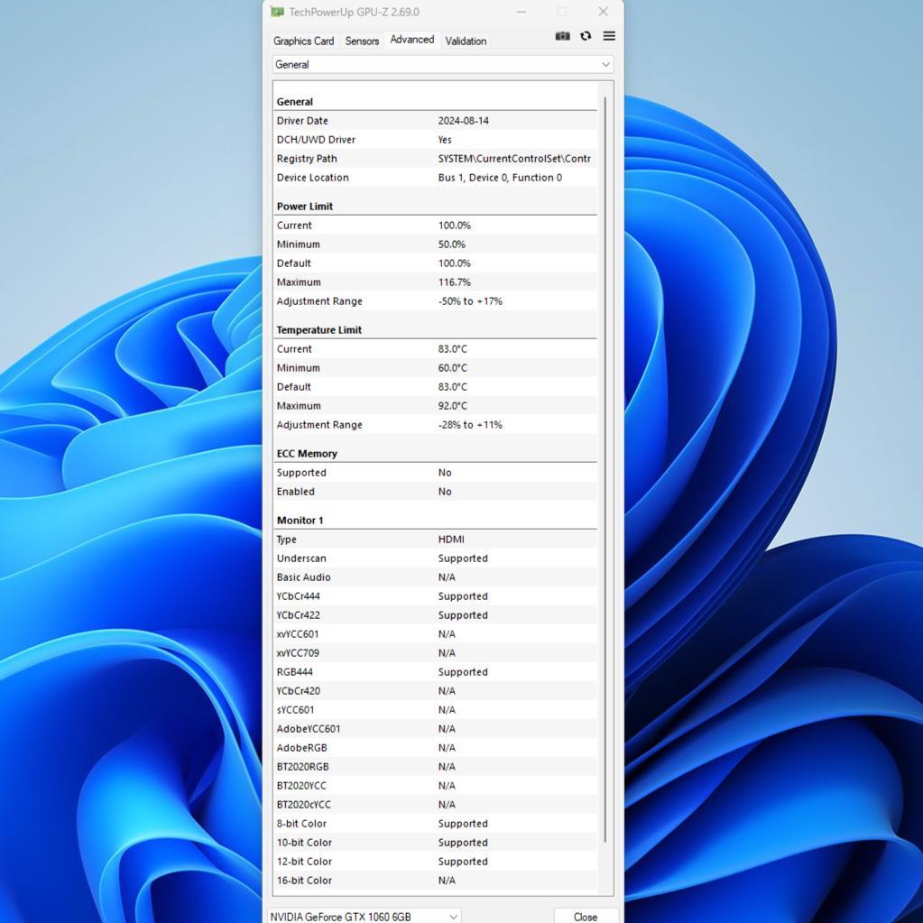This screenshot has width=923, height=923.
Task: Open the Validation tab
Action: (466, 41)
